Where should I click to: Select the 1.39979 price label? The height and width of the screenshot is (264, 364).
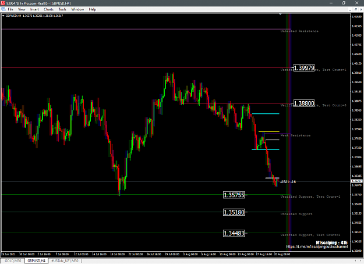(x=304, y=68)
